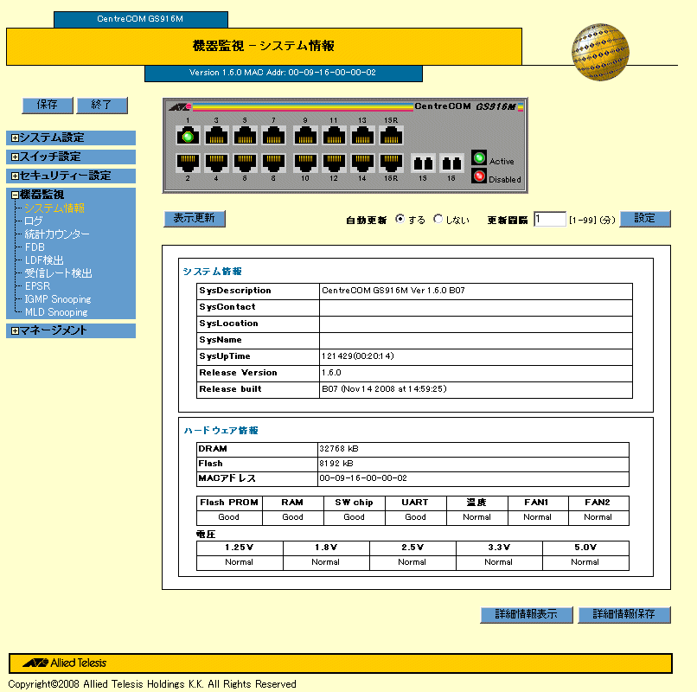Expand the システム設定 menu section
The height and width of the screenshot is (692, 697).
point(15,138)
